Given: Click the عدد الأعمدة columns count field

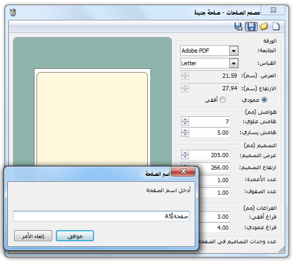Looking at the screenshot, I should point(215,180).
